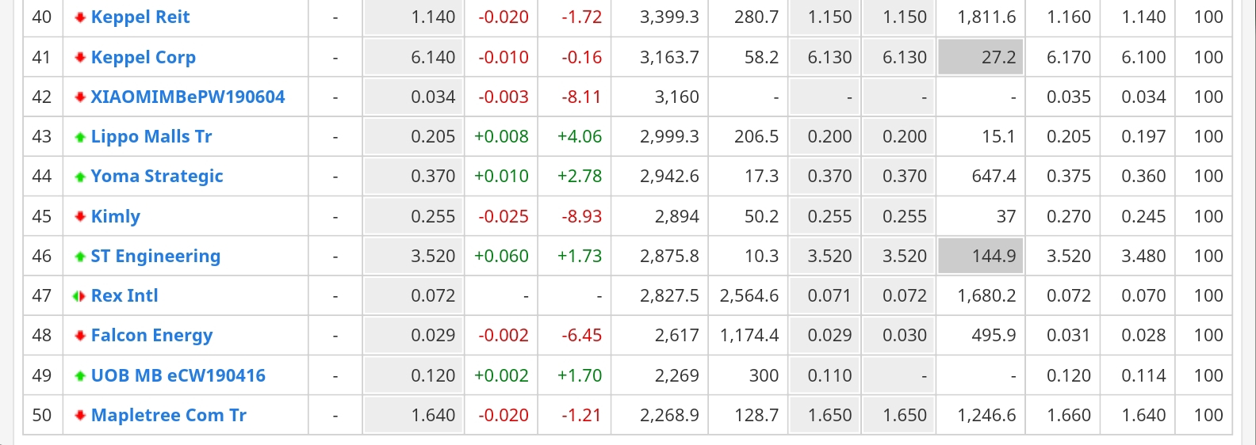Open the Rex Intl stock link
Viewport: 1256px width, 445px height.
[x=124, y=295]
